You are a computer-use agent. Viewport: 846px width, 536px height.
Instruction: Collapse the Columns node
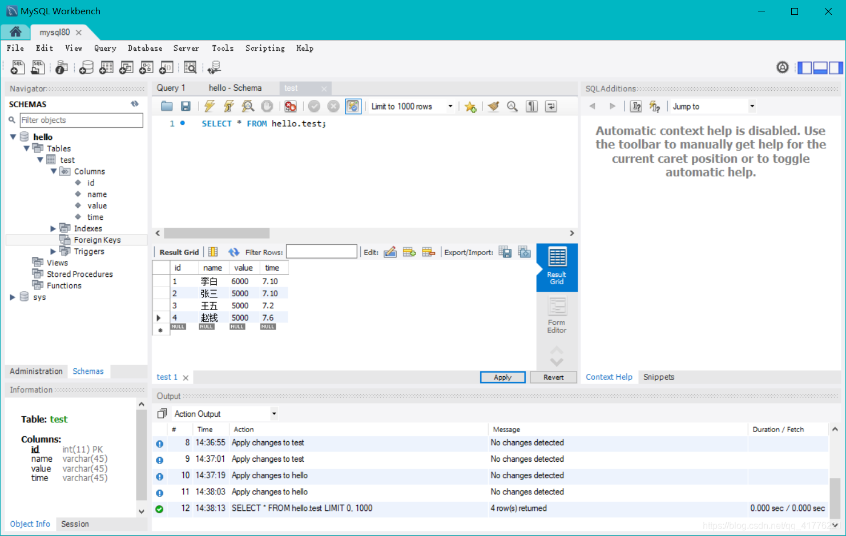tap(54, 171)
